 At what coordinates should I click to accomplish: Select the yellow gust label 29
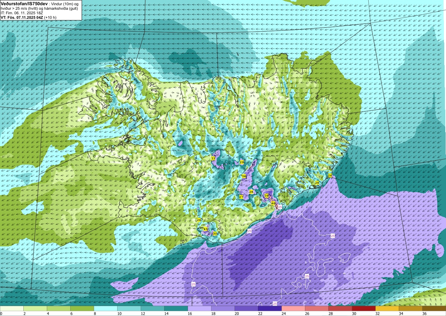[x=241, y=162]
